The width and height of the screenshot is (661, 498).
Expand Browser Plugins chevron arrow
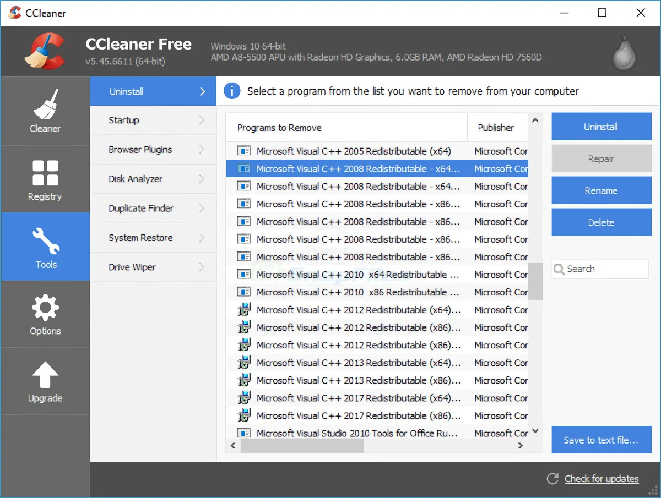coord(202,150)
